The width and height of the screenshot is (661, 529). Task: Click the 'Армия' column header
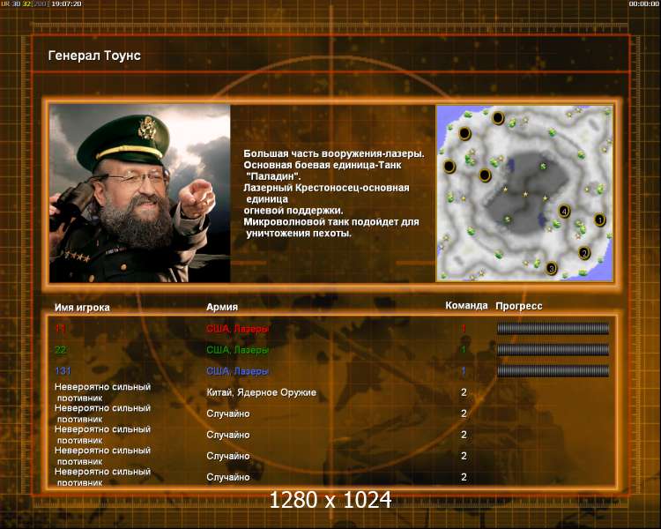[x=222, y=307]
